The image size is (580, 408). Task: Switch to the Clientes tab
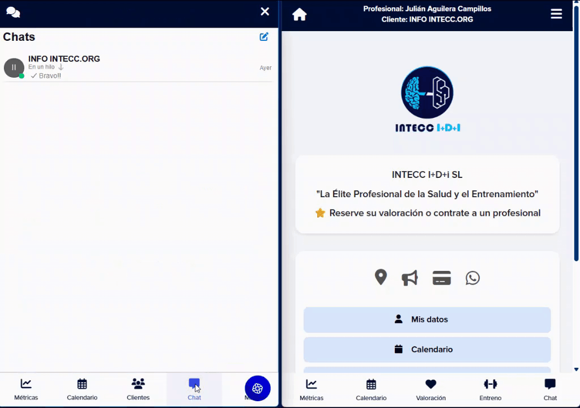click(x=138, y=389)
